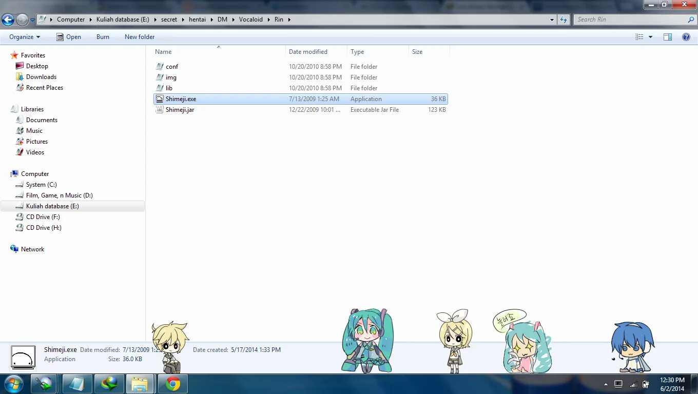Click the Windows Explorer taskbar icon
Image resolution: width=698 pixels, height=394 pixels.
tap(140, 384)
